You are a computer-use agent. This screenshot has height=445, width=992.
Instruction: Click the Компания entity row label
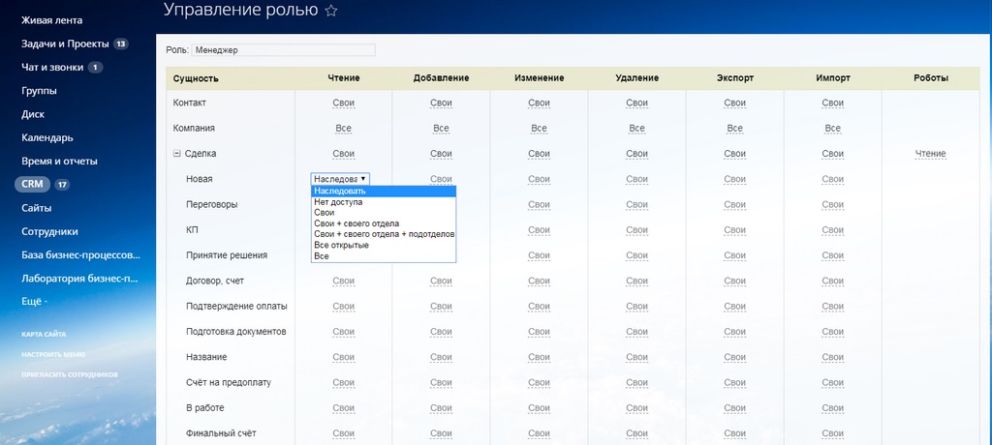pos(194,128)
